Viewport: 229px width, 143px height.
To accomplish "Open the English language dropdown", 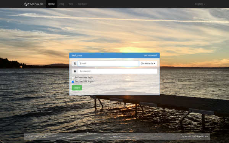I will (x=200, y=4).
